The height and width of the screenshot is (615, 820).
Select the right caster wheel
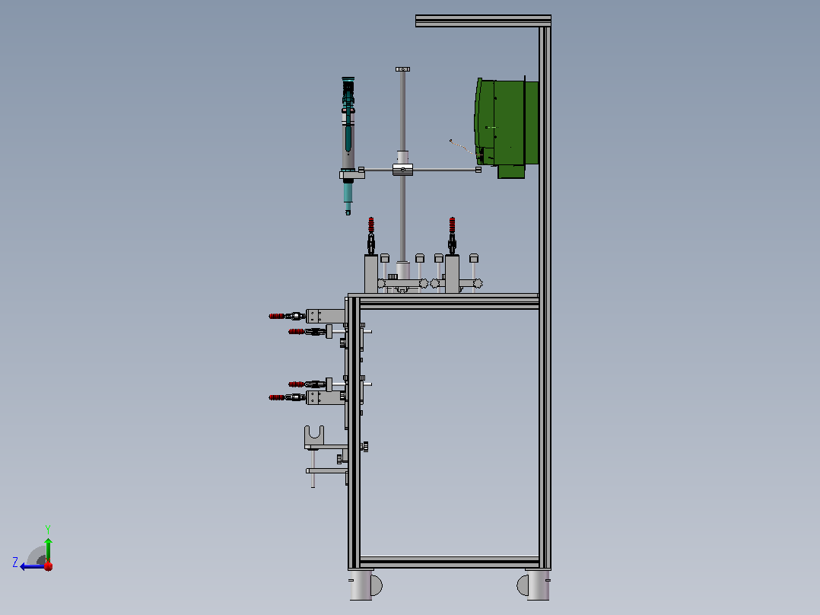tap(533, 585)
